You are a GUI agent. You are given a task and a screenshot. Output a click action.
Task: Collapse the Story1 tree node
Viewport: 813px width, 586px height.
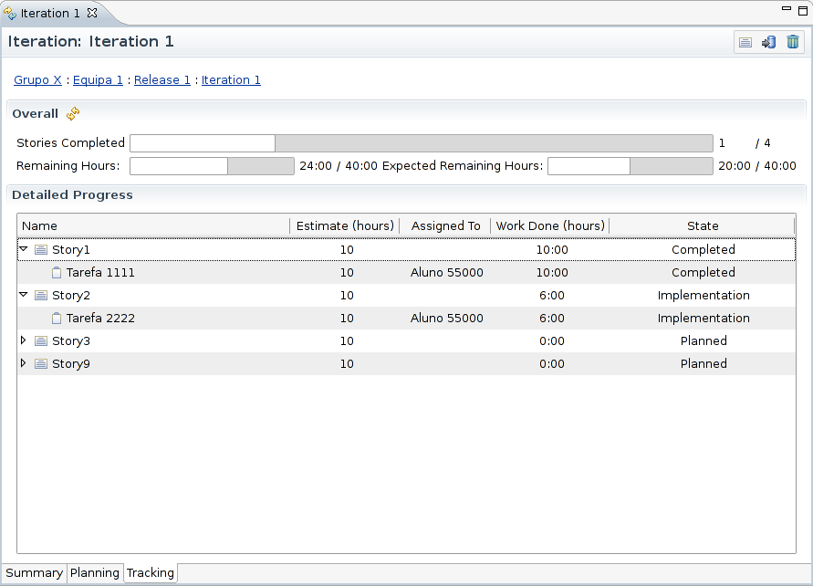24,249
